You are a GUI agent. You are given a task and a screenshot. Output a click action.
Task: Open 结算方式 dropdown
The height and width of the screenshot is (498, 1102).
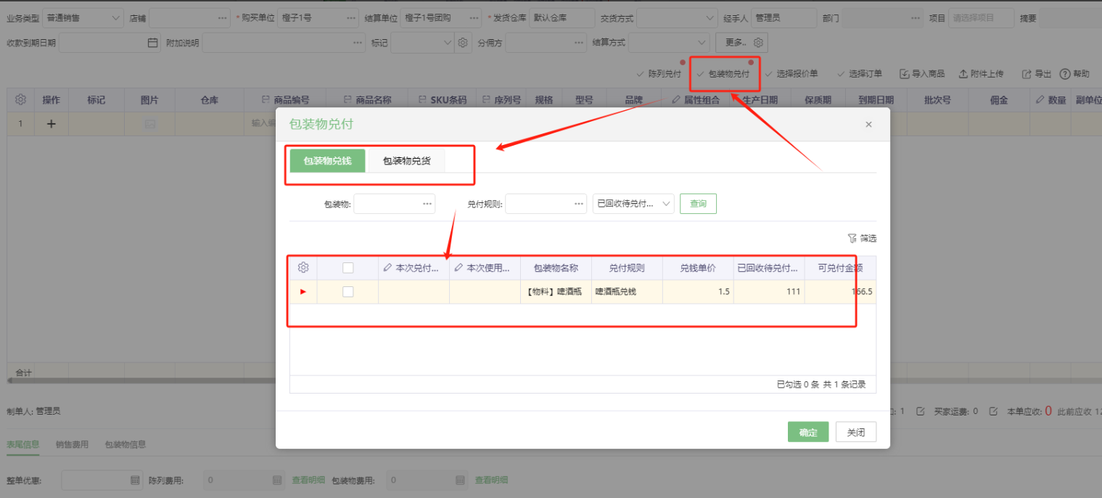pyautogui.click(x=668, y=43)
